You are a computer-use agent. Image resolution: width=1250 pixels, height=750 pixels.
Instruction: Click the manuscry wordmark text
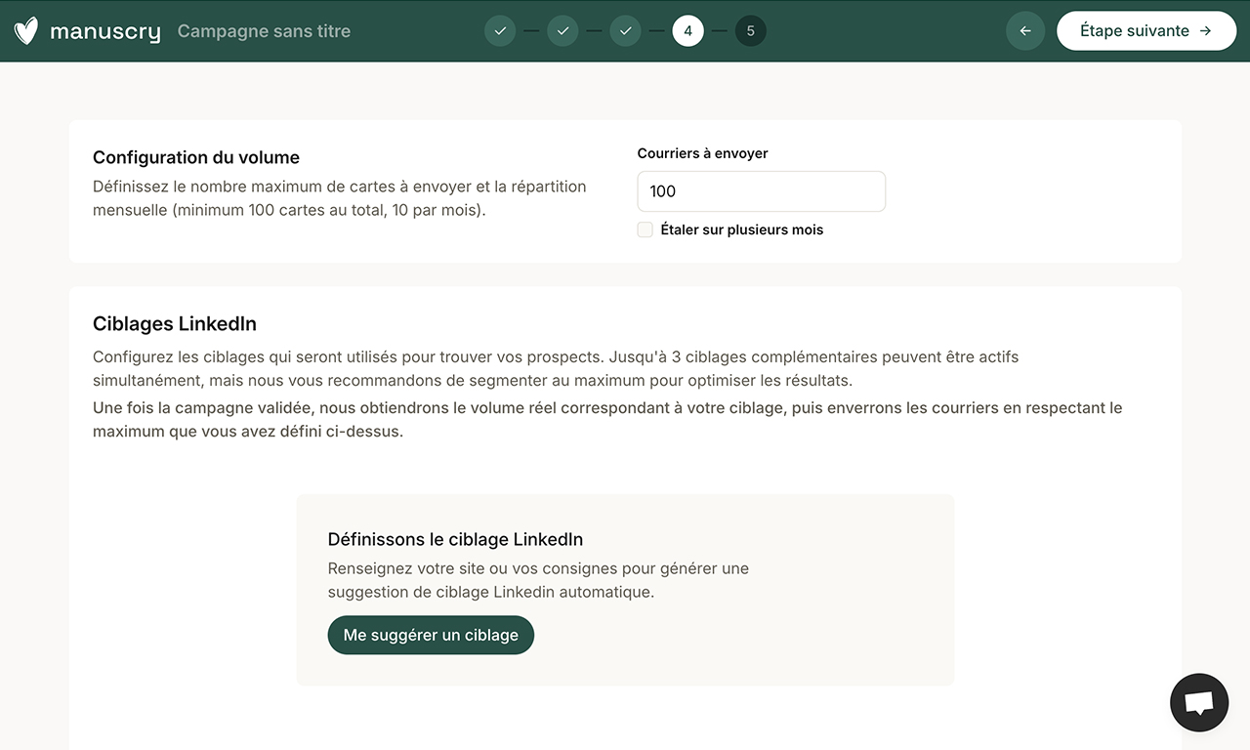coord(104,30)
